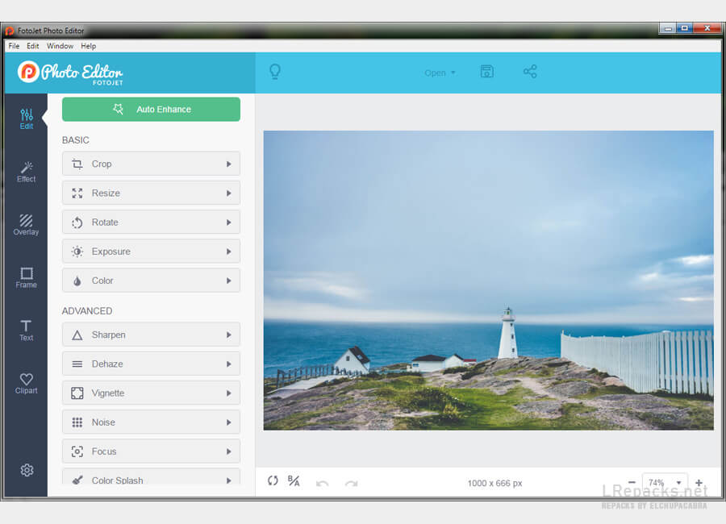726x524 pixels.
Task: Open the Clipart panel
Action: tap(26, 385)
